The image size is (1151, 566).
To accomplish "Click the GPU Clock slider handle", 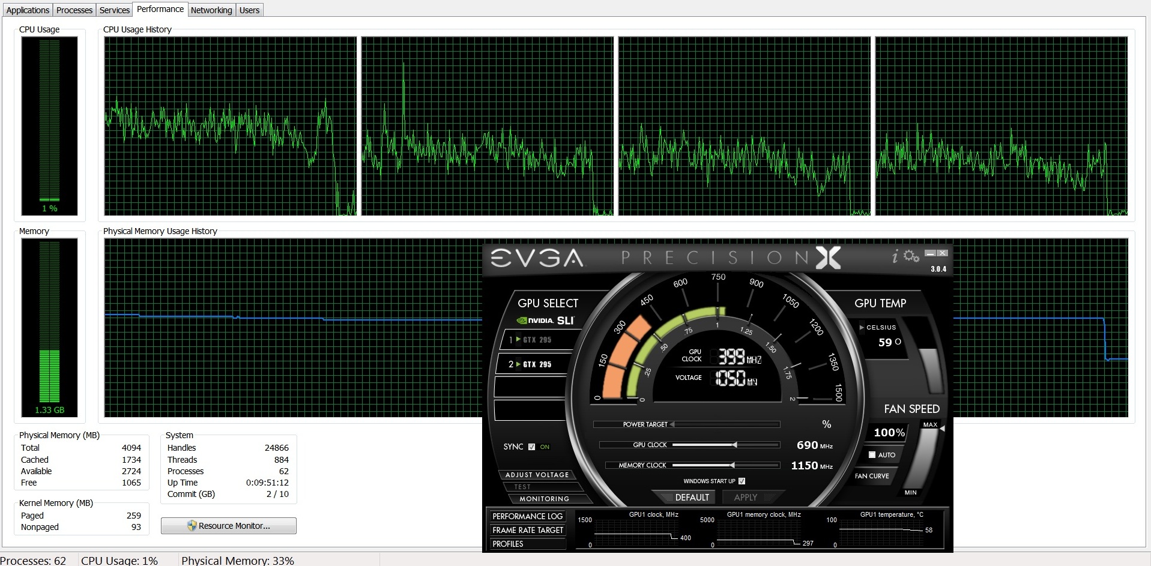I will pos(734,445).
